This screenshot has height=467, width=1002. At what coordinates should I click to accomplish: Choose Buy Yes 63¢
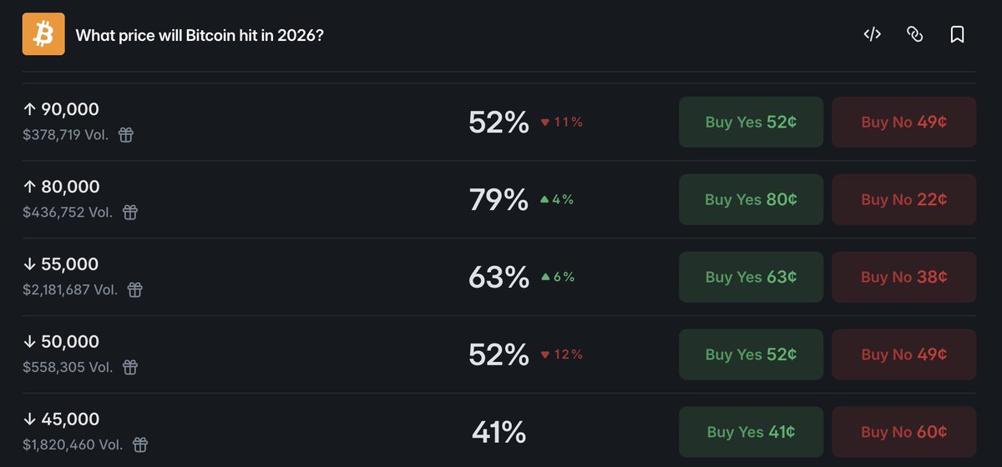tap(751, 277)
